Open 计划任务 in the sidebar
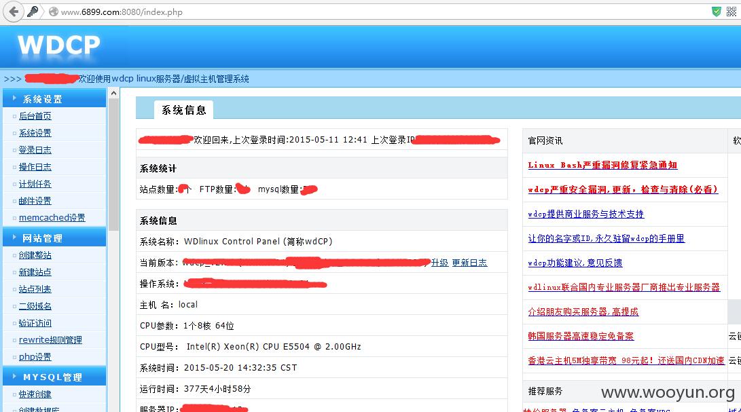This screenshot has height=412, width=741. [x=35, y=184]
